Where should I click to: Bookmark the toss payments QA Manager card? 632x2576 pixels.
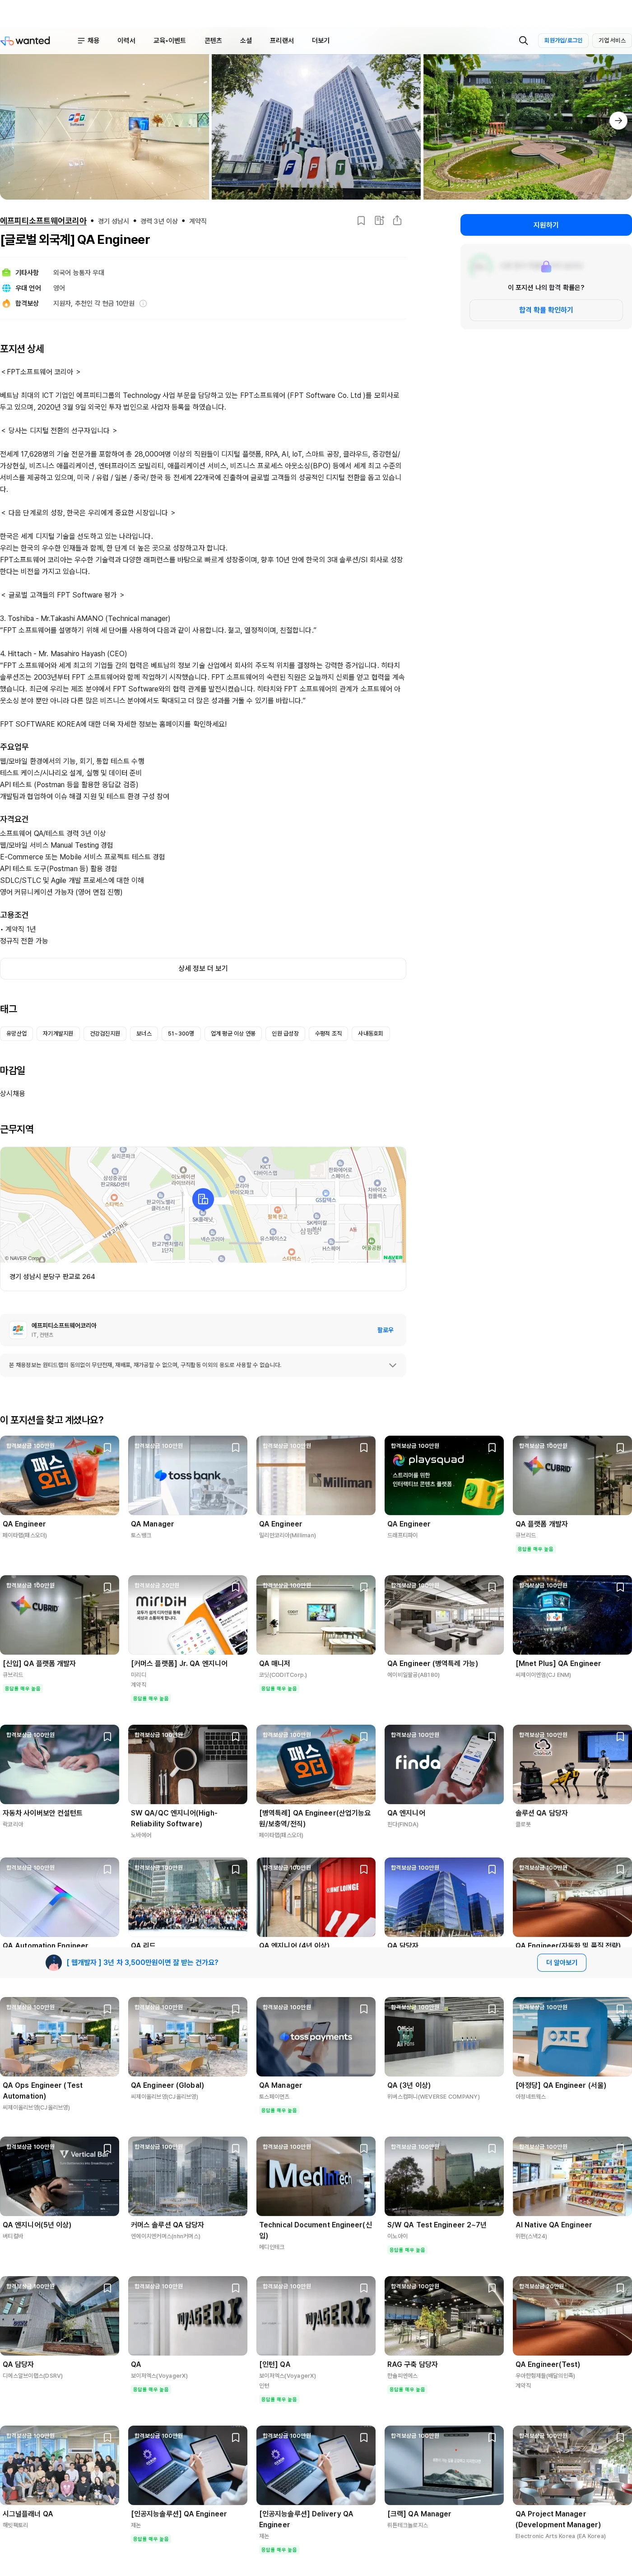(363, 2008)
